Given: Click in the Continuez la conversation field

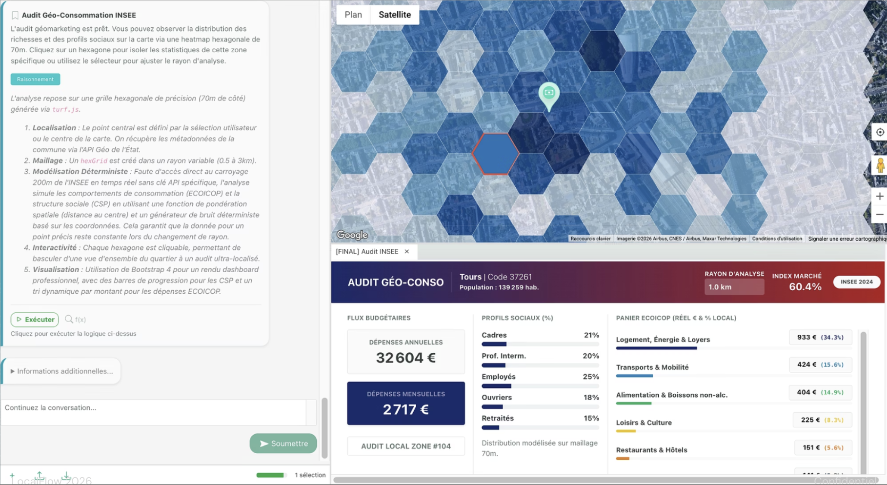Looking at the screenshot, I should pos(154,412).
